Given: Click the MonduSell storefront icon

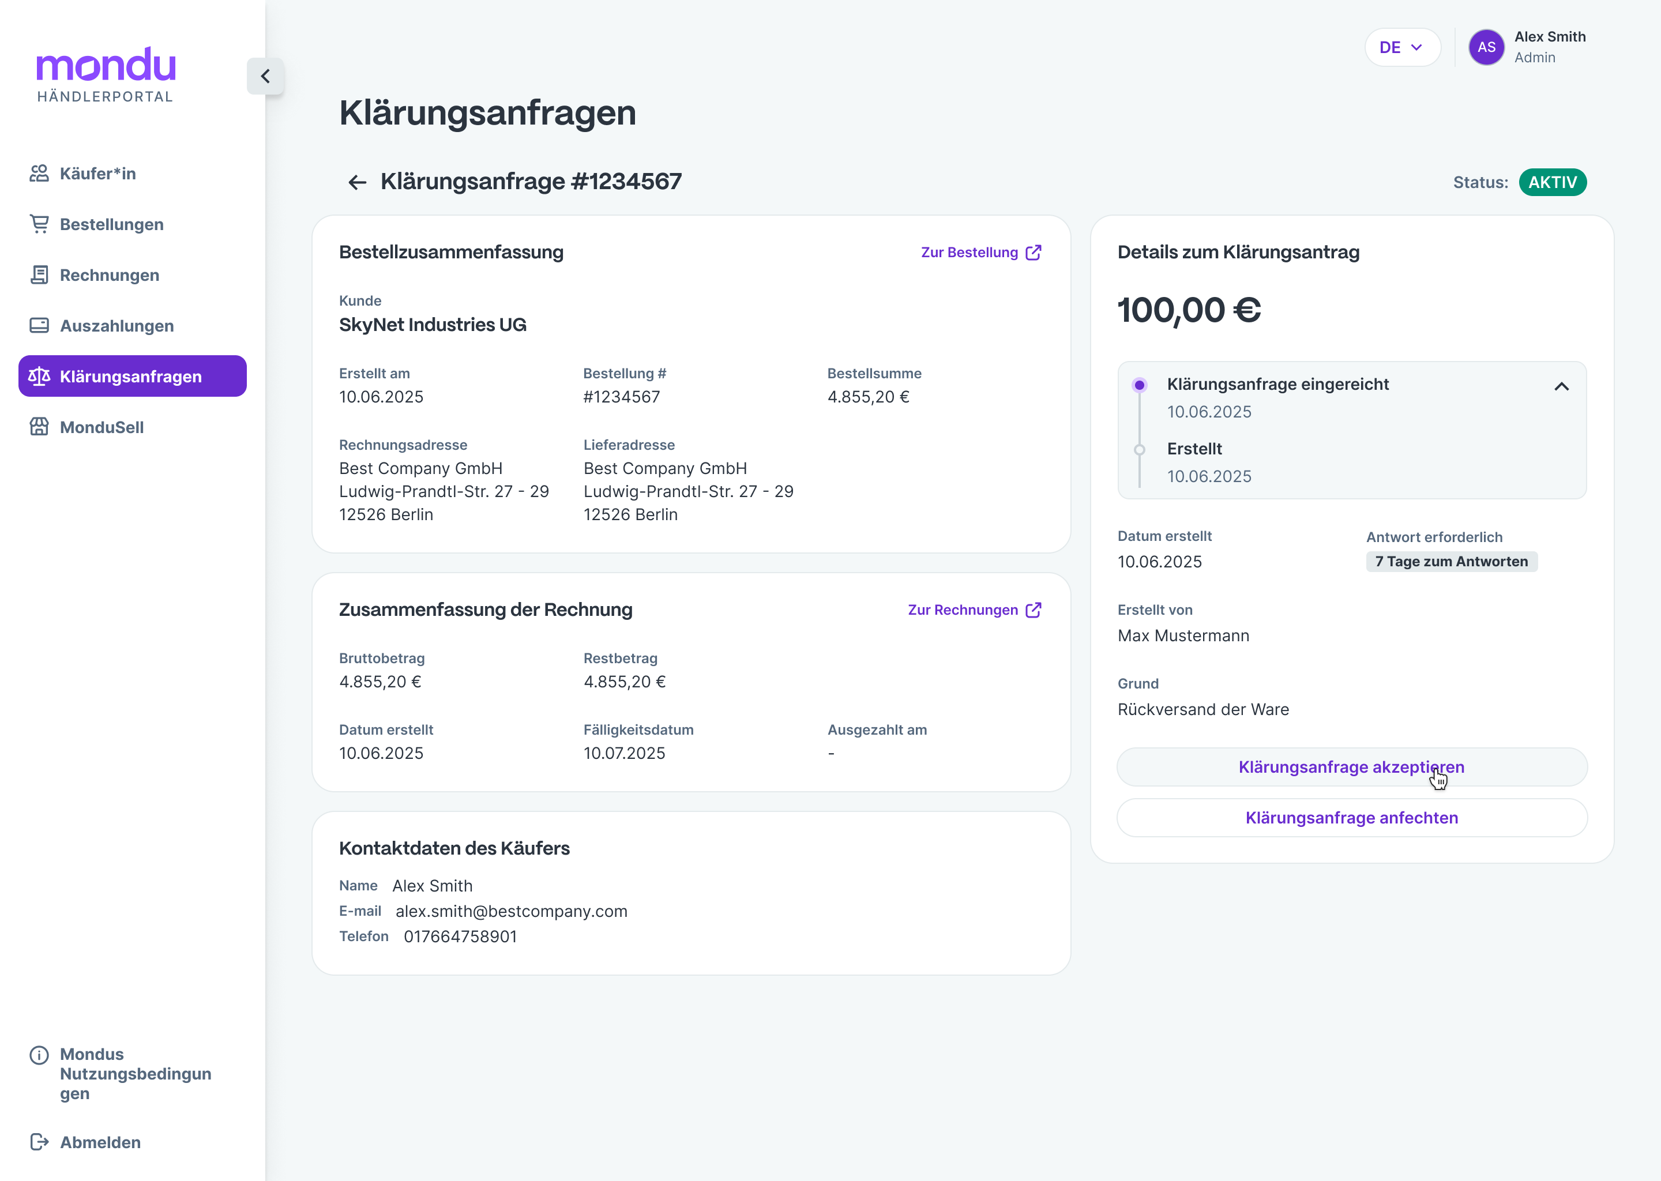Looking at the screenshot, I should pyautogui.click(x=39, y=427).
